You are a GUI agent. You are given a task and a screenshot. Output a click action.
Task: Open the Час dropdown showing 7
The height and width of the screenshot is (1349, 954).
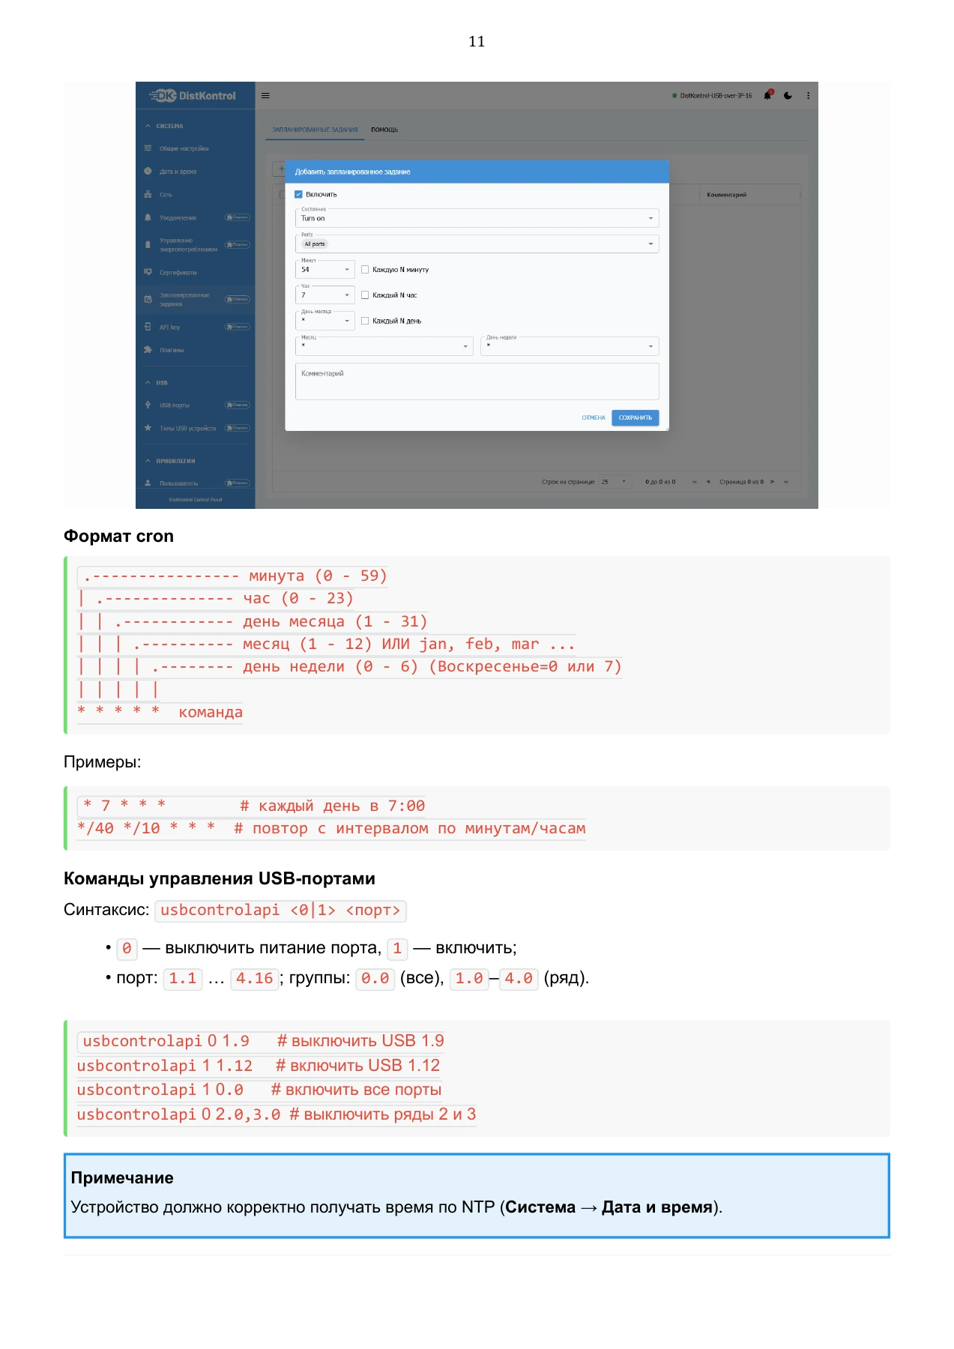(x=325, y=295)
